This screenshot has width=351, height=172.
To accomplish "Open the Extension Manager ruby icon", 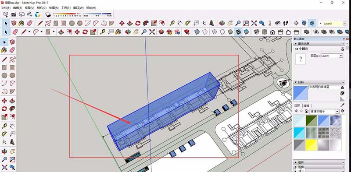I will [186, 32].
